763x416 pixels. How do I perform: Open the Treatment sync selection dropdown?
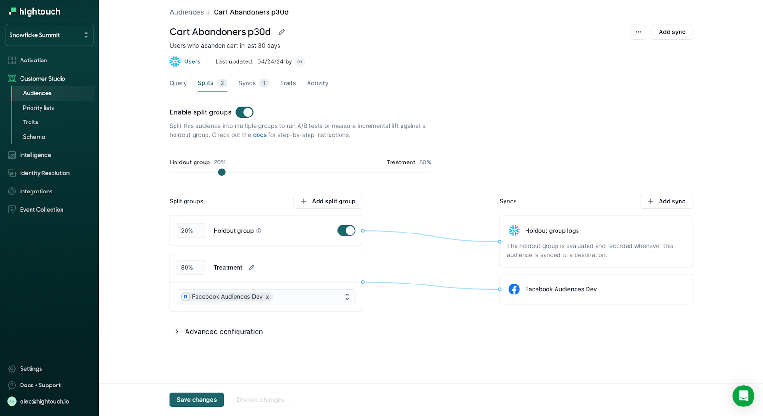pyautogui.click(x=347, y=297)
